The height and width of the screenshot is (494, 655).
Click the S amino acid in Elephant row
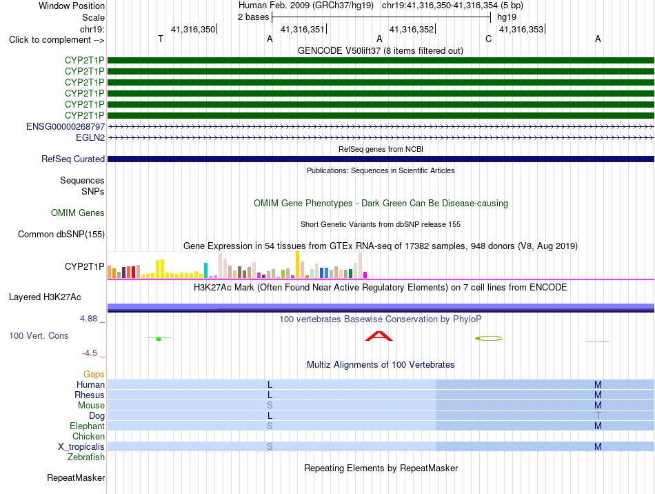(270, 426)
